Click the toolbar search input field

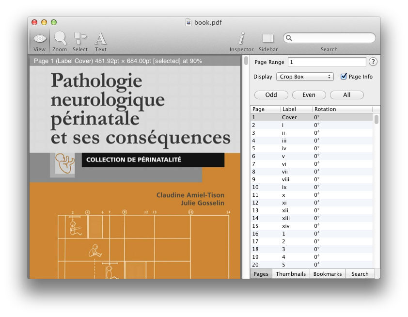click(329, 38)
